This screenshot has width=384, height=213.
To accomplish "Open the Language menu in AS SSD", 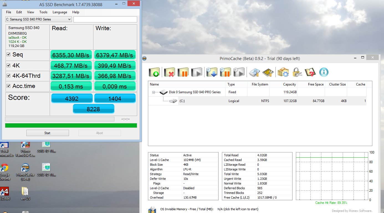I will pyautogui.click(x=60, y=12).
